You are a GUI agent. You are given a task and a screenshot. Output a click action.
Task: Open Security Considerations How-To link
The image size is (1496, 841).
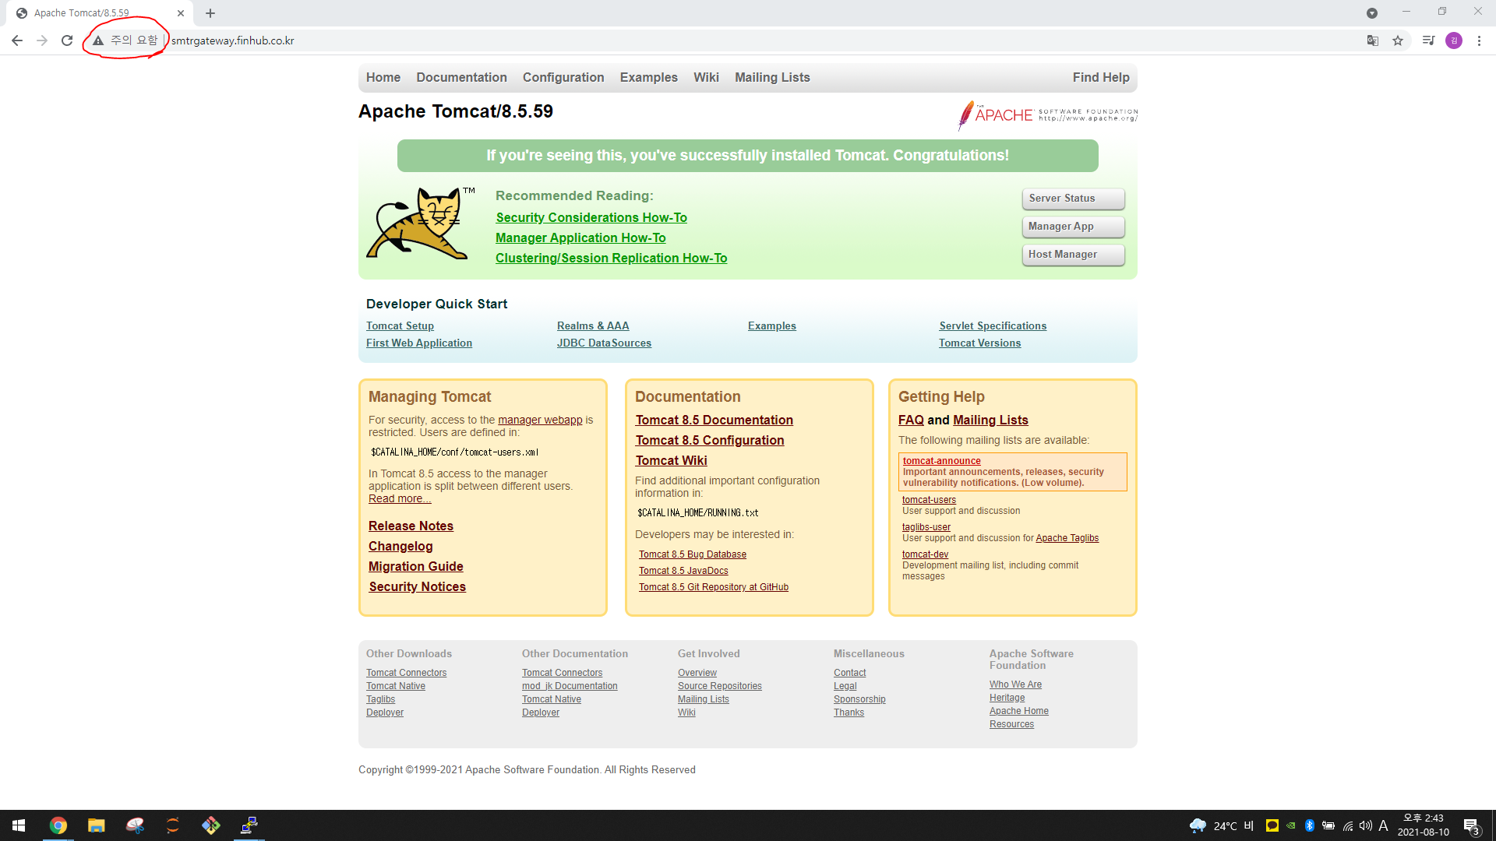click(x=591, y=217)
